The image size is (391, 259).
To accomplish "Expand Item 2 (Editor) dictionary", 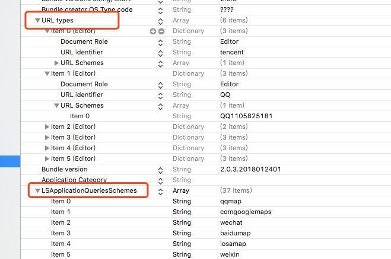I will pyautogui.click(x=47, y=127).
